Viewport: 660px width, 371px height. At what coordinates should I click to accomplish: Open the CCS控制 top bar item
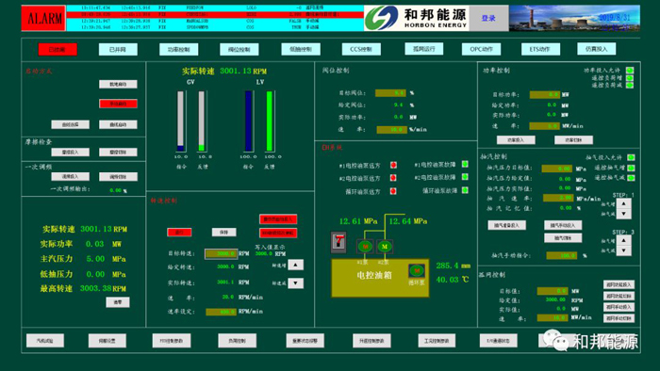point(361,49)
